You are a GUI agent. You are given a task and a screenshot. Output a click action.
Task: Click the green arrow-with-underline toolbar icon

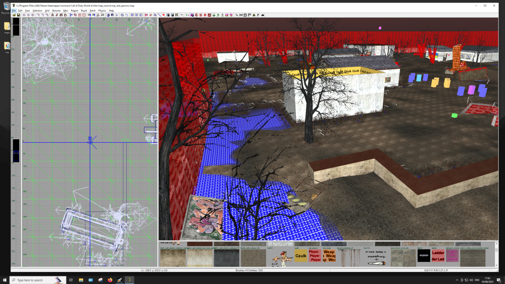point(218,15)
